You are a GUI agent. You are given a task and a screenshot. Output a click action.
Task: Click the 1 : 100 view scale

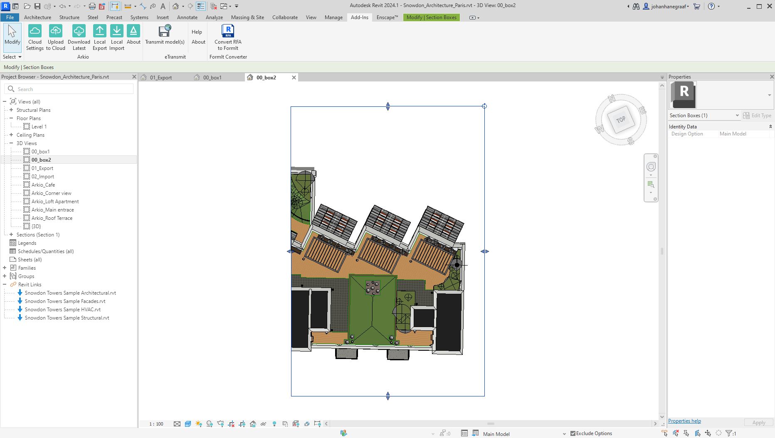tap(156, 424)
